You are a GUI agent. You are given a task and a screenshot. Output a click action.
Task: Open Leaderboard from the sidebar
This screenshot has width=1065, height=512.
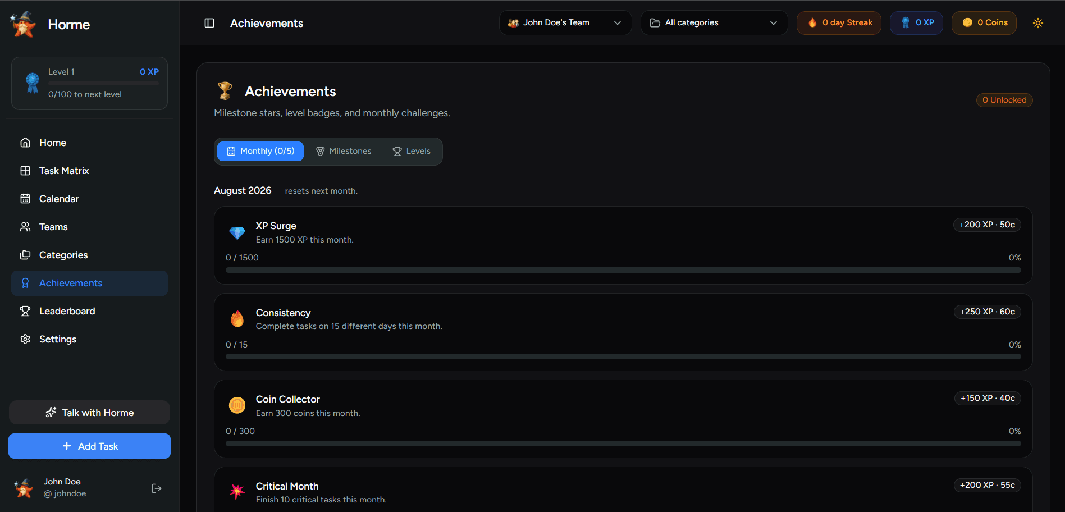pyautogui.click(x=89, y=311)
